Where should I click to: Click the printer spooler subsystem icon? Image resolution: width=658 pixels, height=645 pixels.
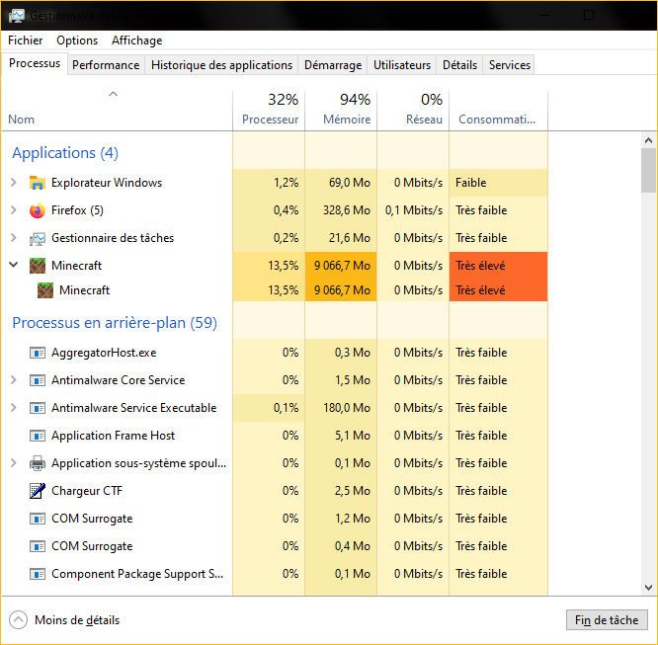tap(38, 463)
